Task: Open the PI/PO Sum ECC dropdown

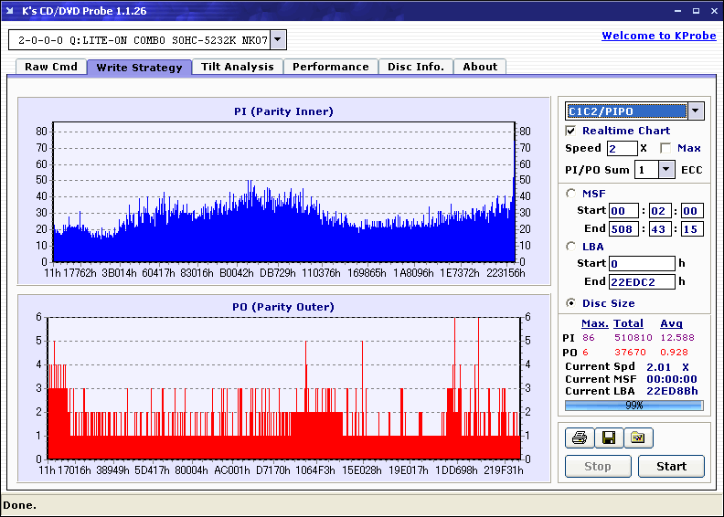Action: click(665, 169)
